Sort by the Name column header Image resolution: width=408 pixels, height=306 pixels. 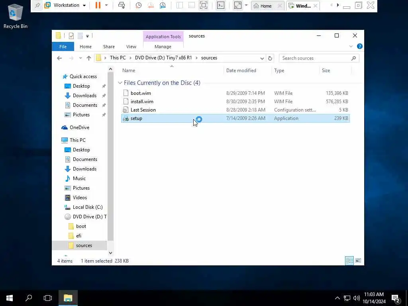click(x=172, y=71)
